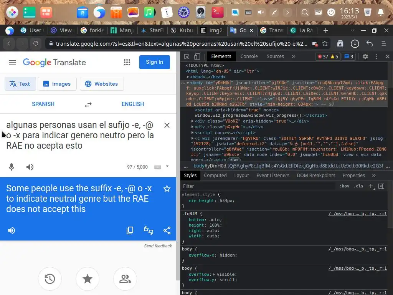Screen dimensions: 393x295
Task: Reload the page
Action: coord(36,44)
